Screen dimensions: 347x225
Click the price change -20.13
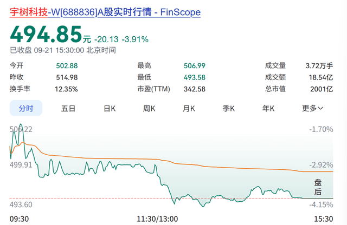pyautogui.click(x=106, y=39)
